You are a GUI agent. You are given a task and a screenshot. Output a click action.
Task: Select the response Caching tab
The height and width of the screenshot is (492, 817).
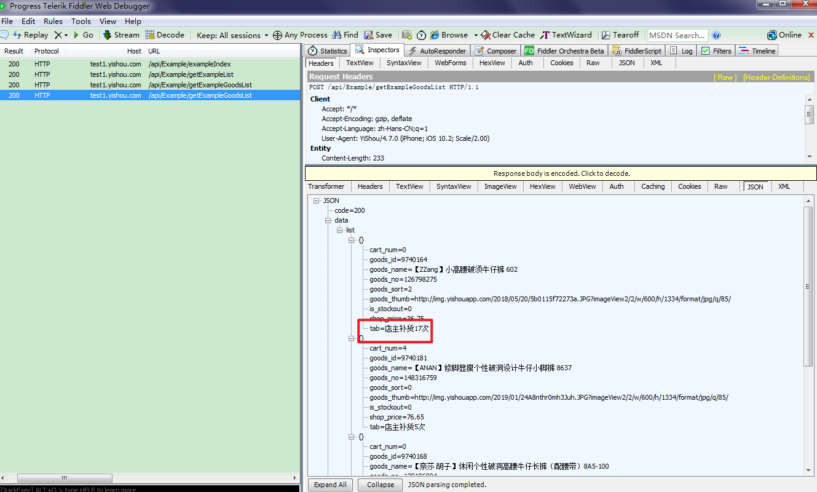653,186
